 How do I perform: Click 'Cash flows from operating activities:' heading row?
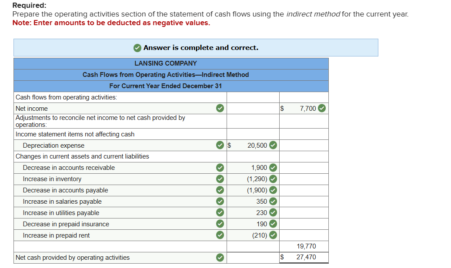pos(66,97)
